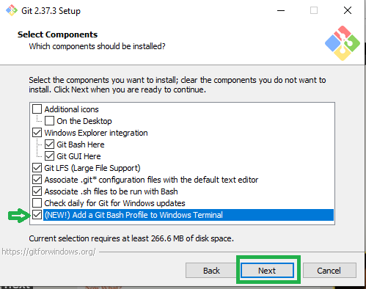Toggle Git GUI Here checkbox
The height and width of the screenshot is (289, 366).
(x=49, y=156)
